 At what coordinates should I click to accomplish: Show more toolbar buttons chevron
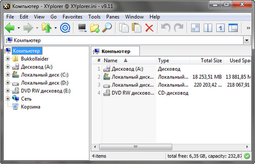click(x=248, y=28)
